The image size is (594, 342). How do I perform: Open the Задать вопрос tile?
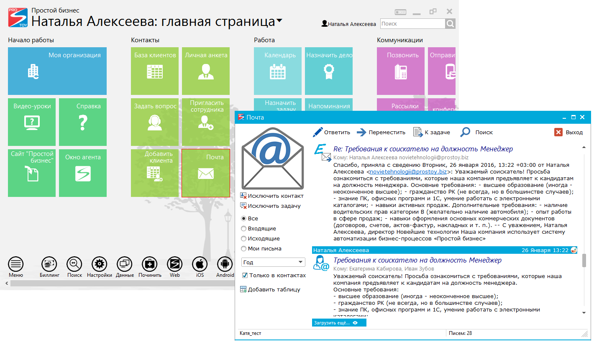(x=155, y=122)
